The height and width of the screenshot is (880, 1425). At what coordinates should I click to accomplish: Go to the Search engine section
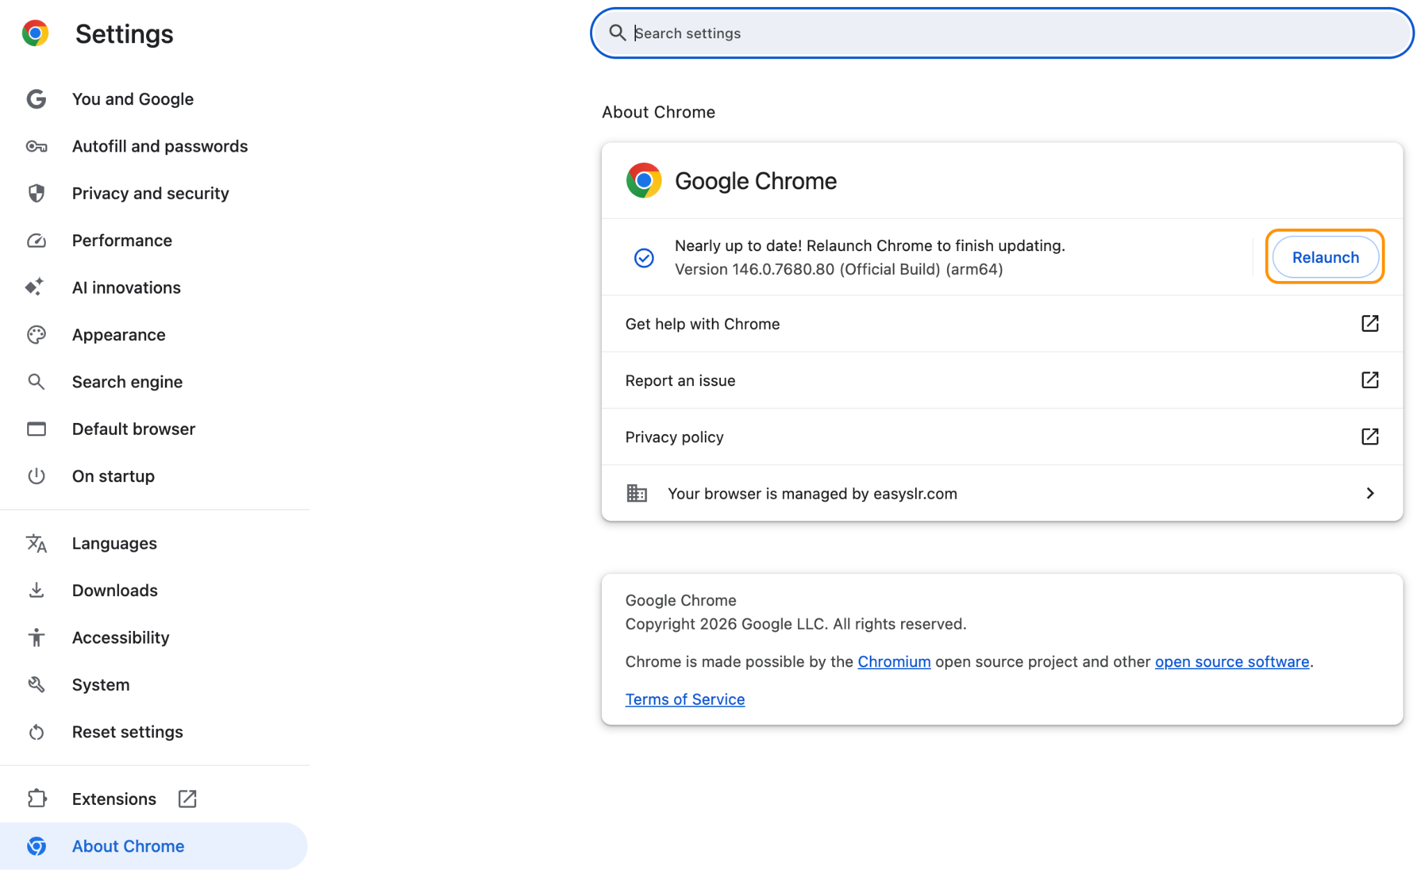(127, 382)
